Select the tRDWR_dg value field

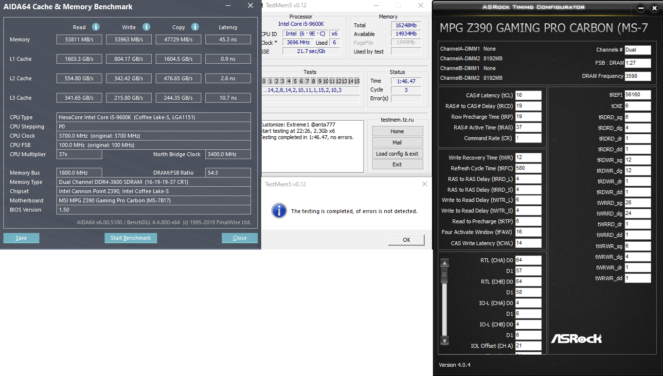click(x=638, y=171)
